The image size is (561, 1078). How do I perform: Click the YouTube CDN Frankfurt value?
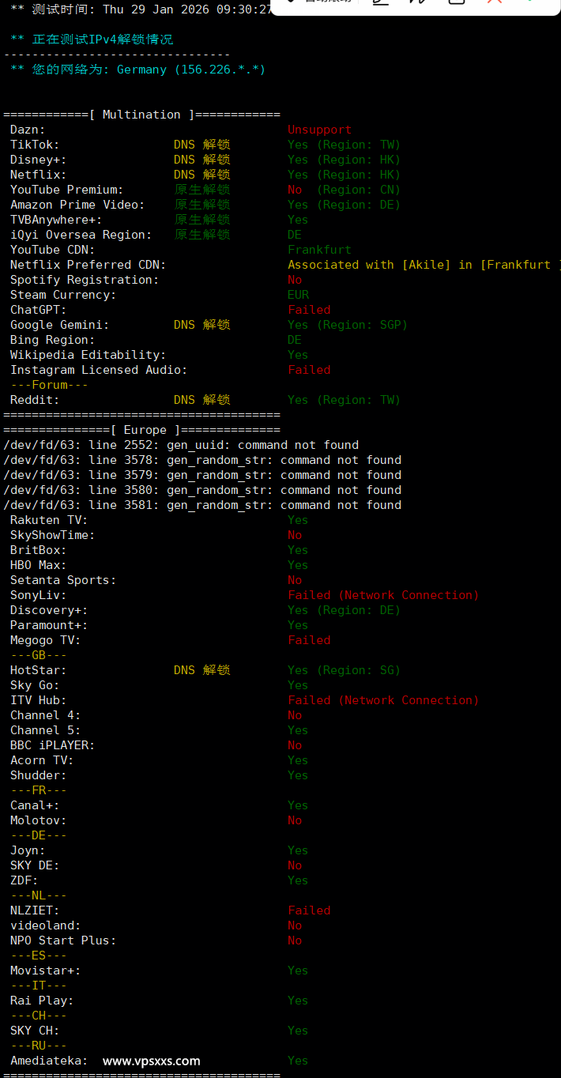[x=319, y=250]
